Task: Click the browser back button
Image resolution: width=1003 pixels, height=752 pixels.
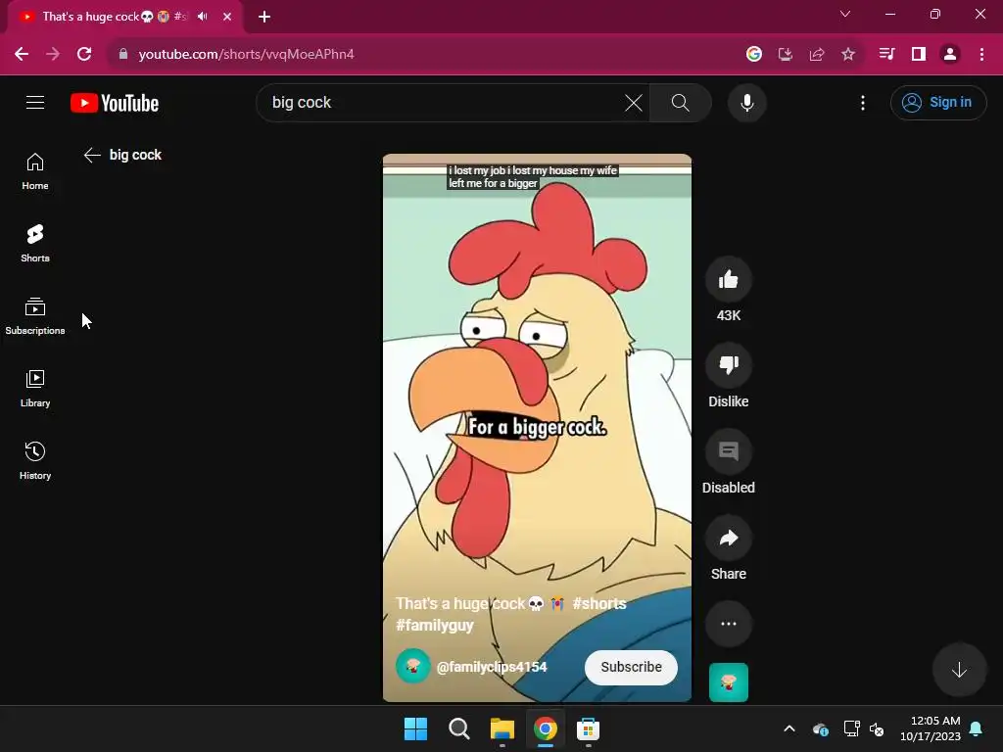Action: (22, 54)
